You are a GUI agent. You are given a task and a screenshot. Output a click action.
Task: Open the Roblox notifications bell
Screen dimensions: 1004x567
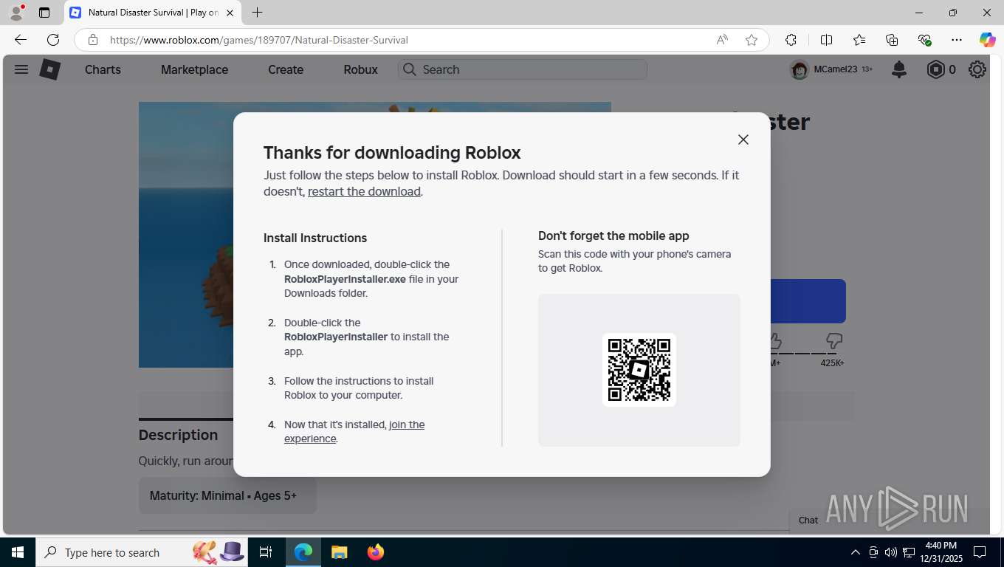tap(898, 69)
